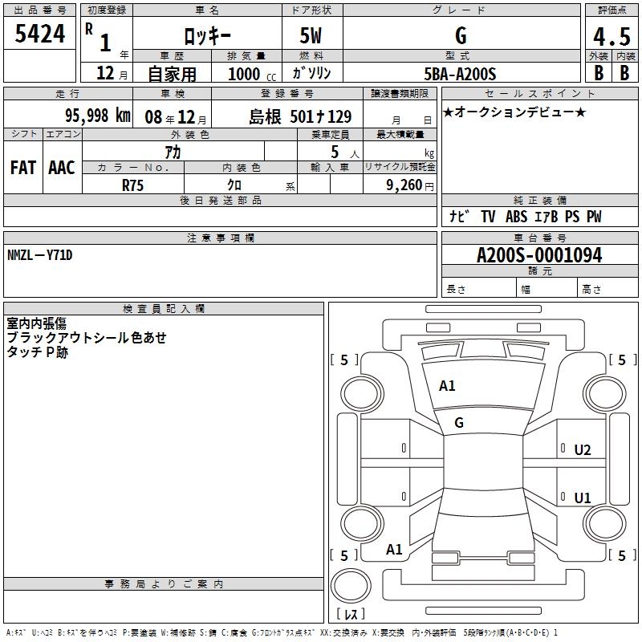The image size is (642, 642).
Task: Click the header "セールスポイント"
Action: (539, 93)
